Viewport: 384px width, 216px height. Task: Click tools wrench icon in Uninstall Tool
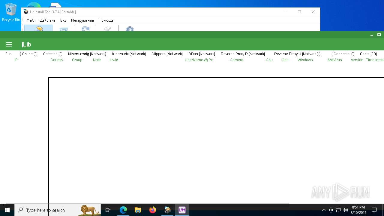[x=107, y=28]
